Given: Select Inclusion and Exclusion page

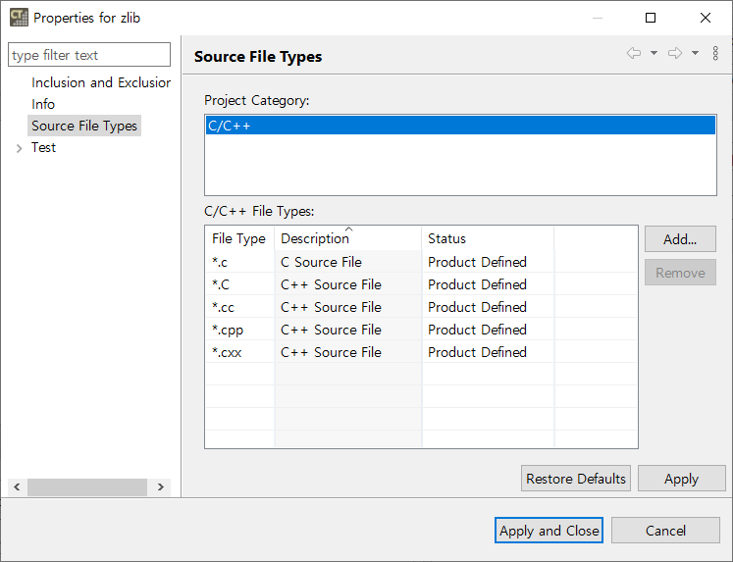Looking at the screenshot, I should 100,82.
